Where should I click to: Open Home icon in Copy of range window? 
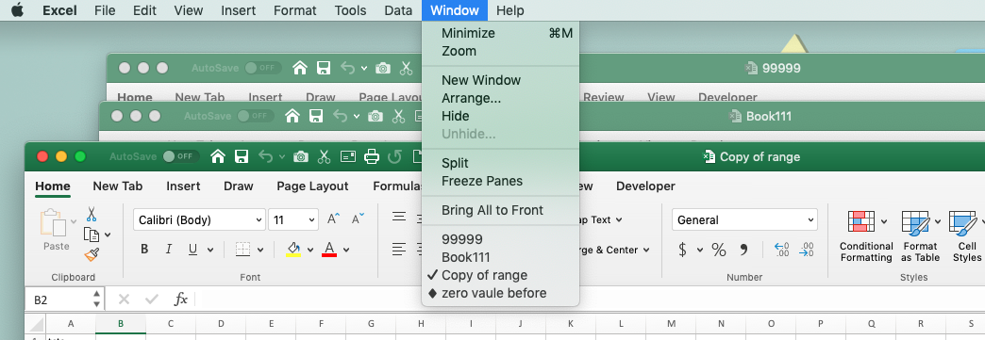pos(217,156)
